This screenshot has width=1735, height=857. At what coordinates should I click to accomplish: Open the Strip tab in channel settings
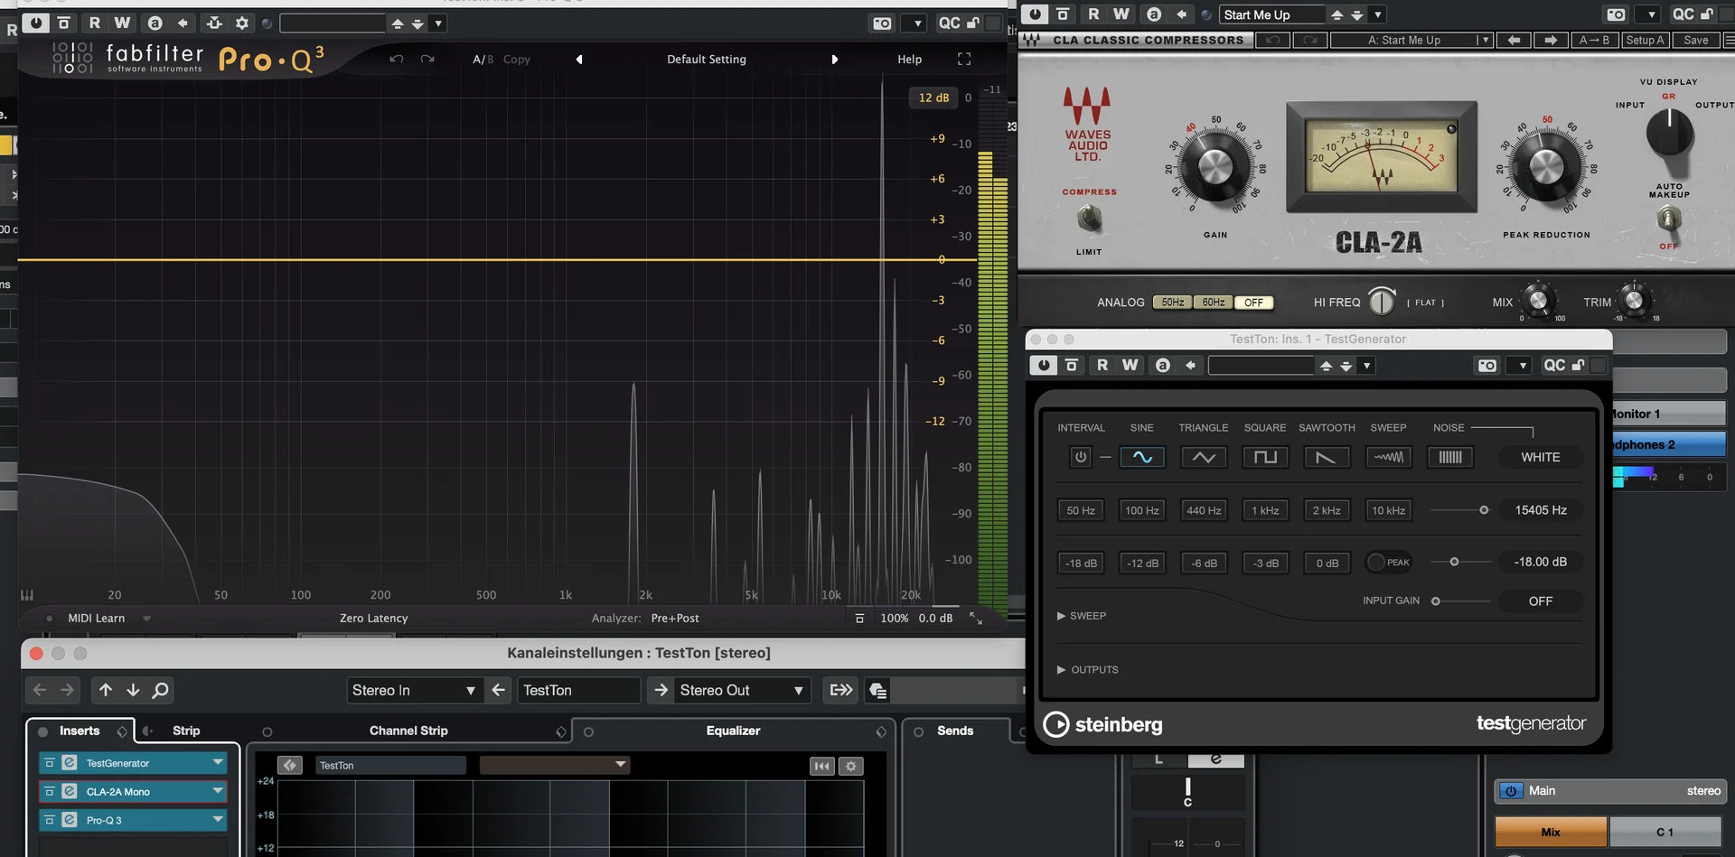tap(185, 731)
